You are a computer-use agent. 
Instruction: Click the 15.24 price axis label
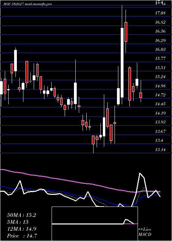point(160,77)
